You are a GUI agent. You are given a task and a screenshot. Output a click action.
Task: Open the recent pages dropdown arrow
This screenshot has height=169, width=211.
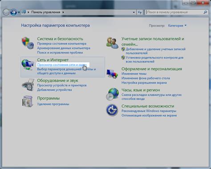point(19,12)
